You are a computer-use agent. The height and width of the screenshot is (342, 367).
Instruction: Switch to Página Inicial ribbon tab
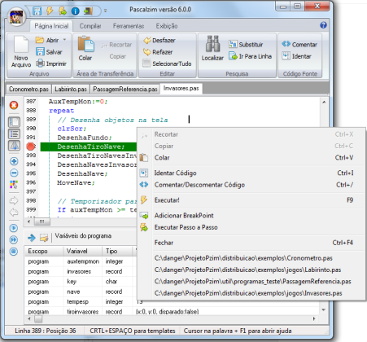click(51, 26)
